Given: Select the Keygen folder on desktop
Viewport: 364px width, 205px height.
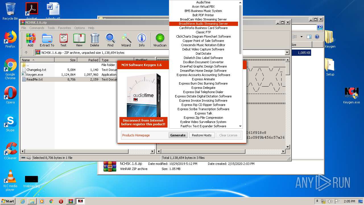Looking at the screenshot, I should (330, 39).
